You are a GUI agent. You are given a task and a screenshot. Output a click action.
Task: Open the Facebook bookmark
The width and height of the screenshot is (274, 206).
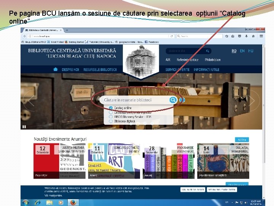152,42
